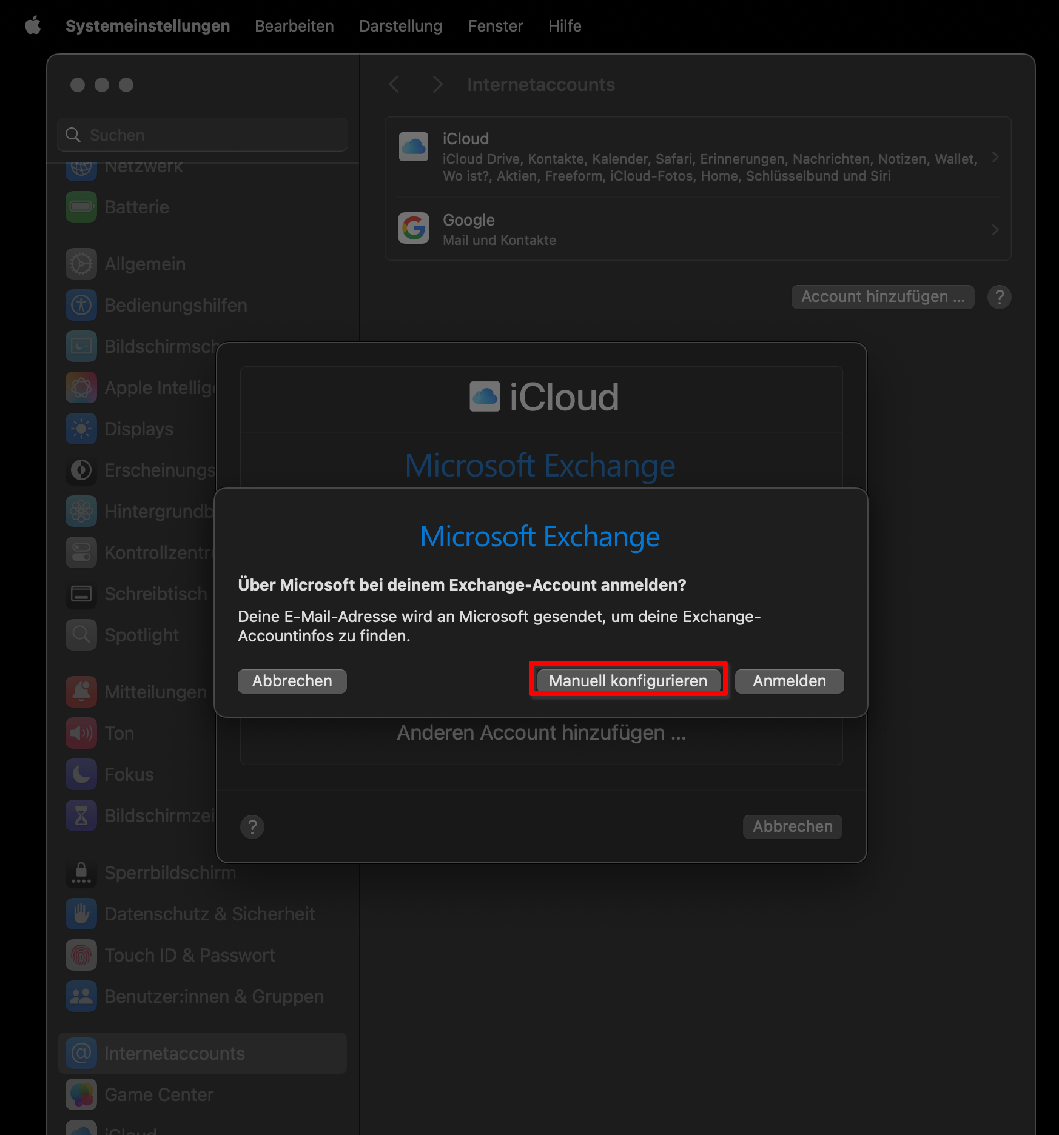Click Anmelden in Exchange dialog

click(x=789, y=681)
